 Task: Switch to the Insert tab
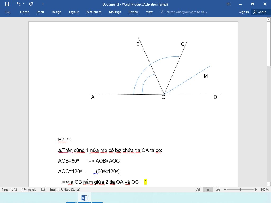click(x=40, y=12)
